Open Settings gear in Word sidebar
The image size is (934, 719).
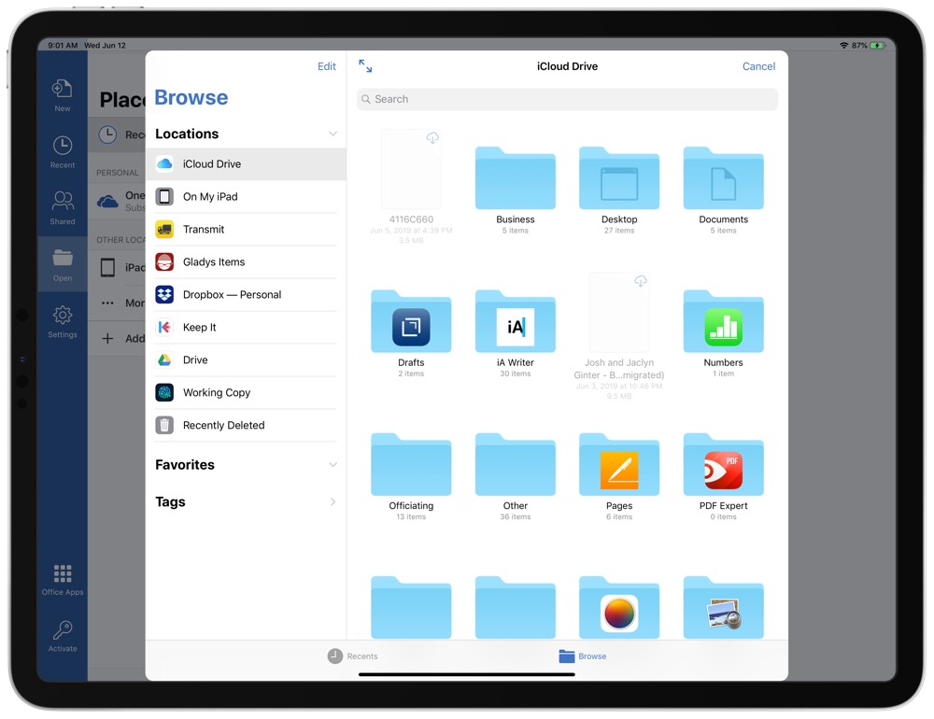[63, 321]
